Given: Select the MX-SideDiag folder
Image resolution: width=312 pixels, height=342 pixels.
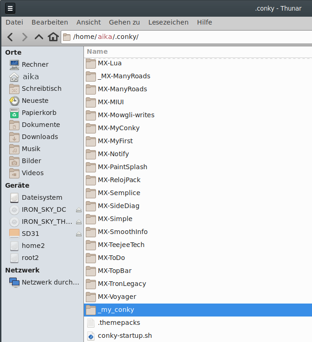Looking at the screenshot, I should (x=198, y=206).
